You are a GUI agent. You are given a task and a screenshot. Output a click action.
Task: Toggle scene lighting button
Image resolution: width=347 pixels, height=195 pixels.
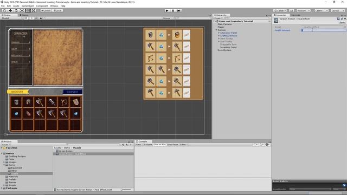31,18
